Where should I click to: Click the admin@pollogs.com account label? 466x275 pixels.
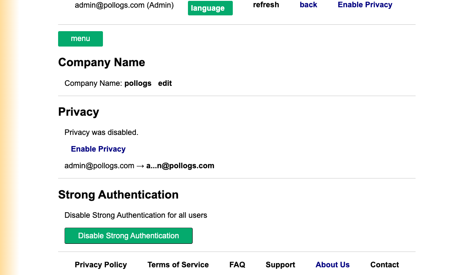click(x=124, y=5)
